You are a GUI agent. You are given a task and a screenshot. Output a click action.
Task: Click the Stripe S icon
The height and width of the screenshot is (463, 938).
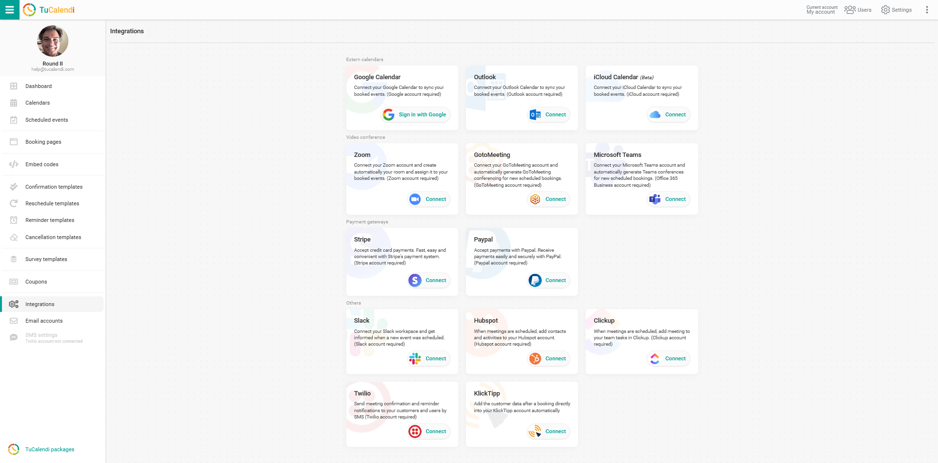[415, 280]
